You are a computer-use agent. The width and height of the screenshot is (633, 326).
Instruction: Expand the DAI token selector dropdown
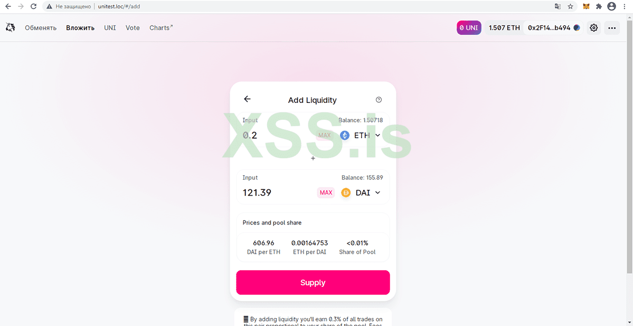(362, 193)
